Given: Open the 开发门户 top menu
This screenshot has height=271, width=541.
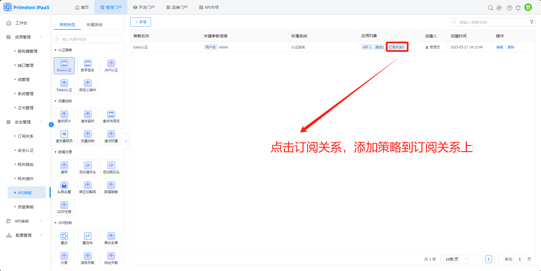Looking at the screenshot, I should (x=144, y=7).
